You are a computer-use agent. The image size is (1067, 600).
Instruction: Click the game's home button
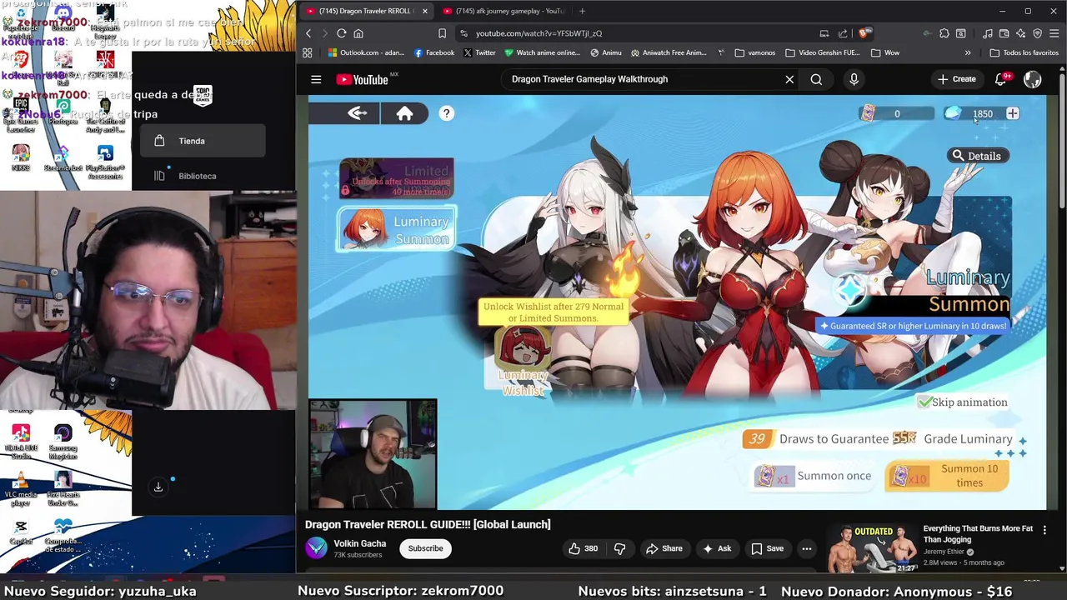(404, 113)
